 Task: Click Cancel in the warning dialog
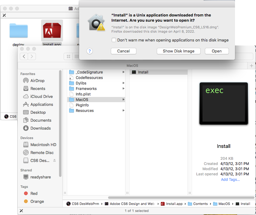pos(123,51)
